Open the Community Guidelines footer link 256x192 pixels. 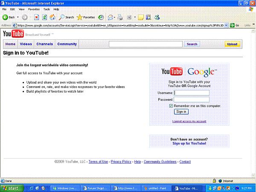160,162
